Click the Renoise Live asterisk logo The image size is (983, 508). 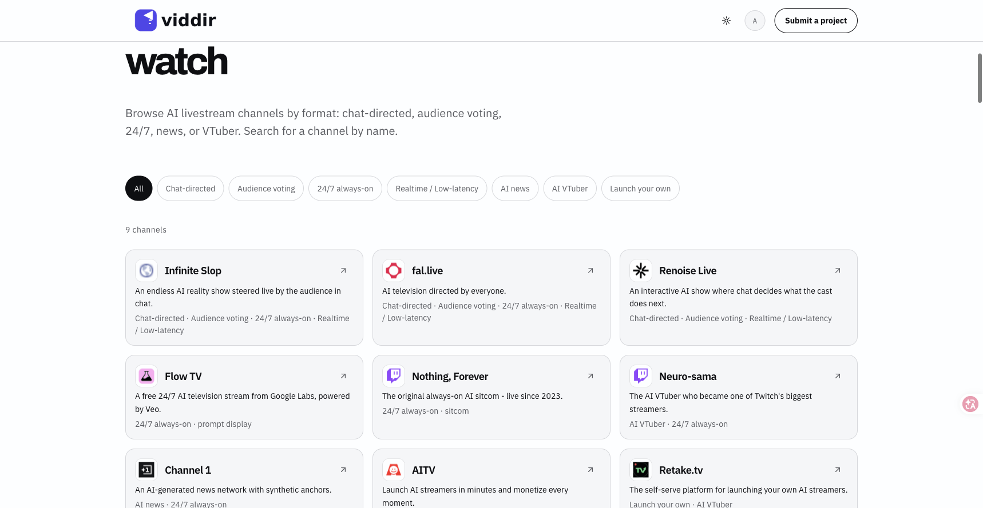point(641,270)
